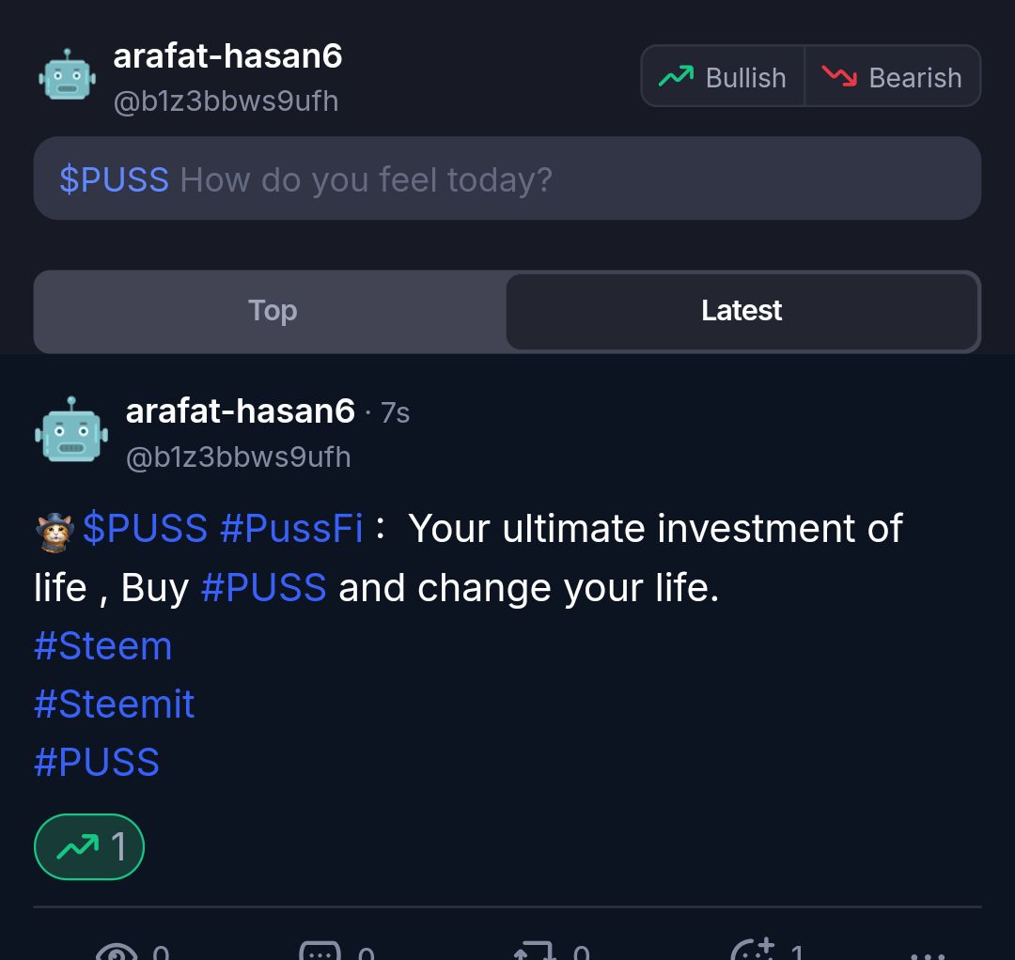Switch to the Top tab
Screen dimensions: 1015x960
point(272,311)
